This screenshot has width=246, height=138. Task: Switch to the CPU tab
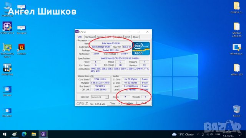[x=80, y=37]
